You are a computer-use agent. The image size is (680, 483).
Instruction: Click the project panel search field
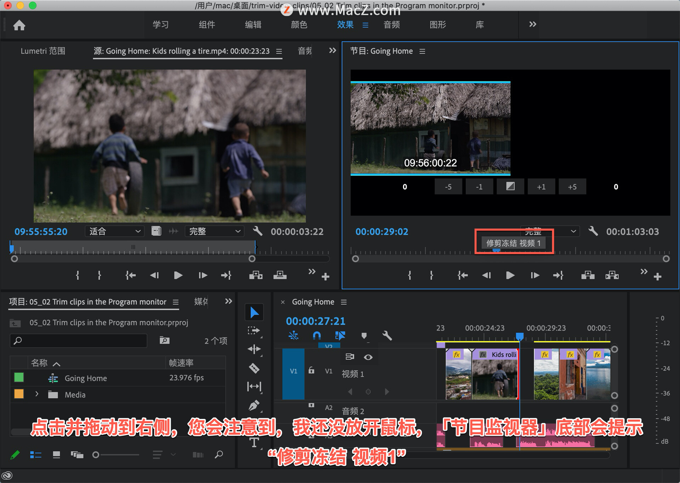[79, 341]
